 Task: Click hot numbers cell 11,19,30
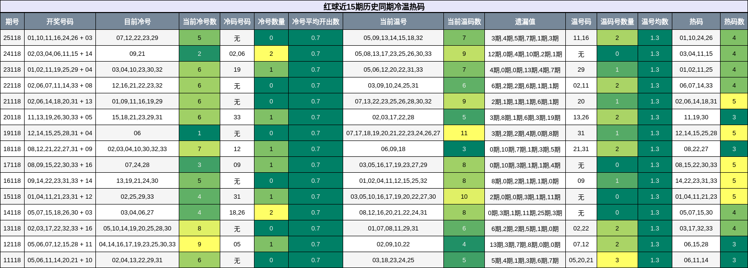point(696,117)
